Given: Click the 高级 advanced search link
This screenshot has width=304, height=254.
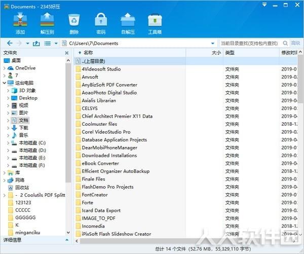Looking at the screenshot, I should click(295, 43).
